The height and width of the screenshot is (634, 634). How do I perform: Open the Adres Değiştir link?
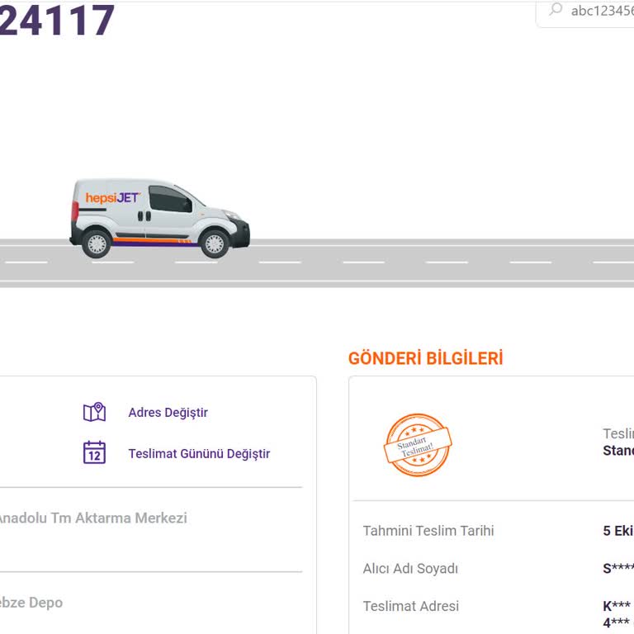(x=168, y=413)
